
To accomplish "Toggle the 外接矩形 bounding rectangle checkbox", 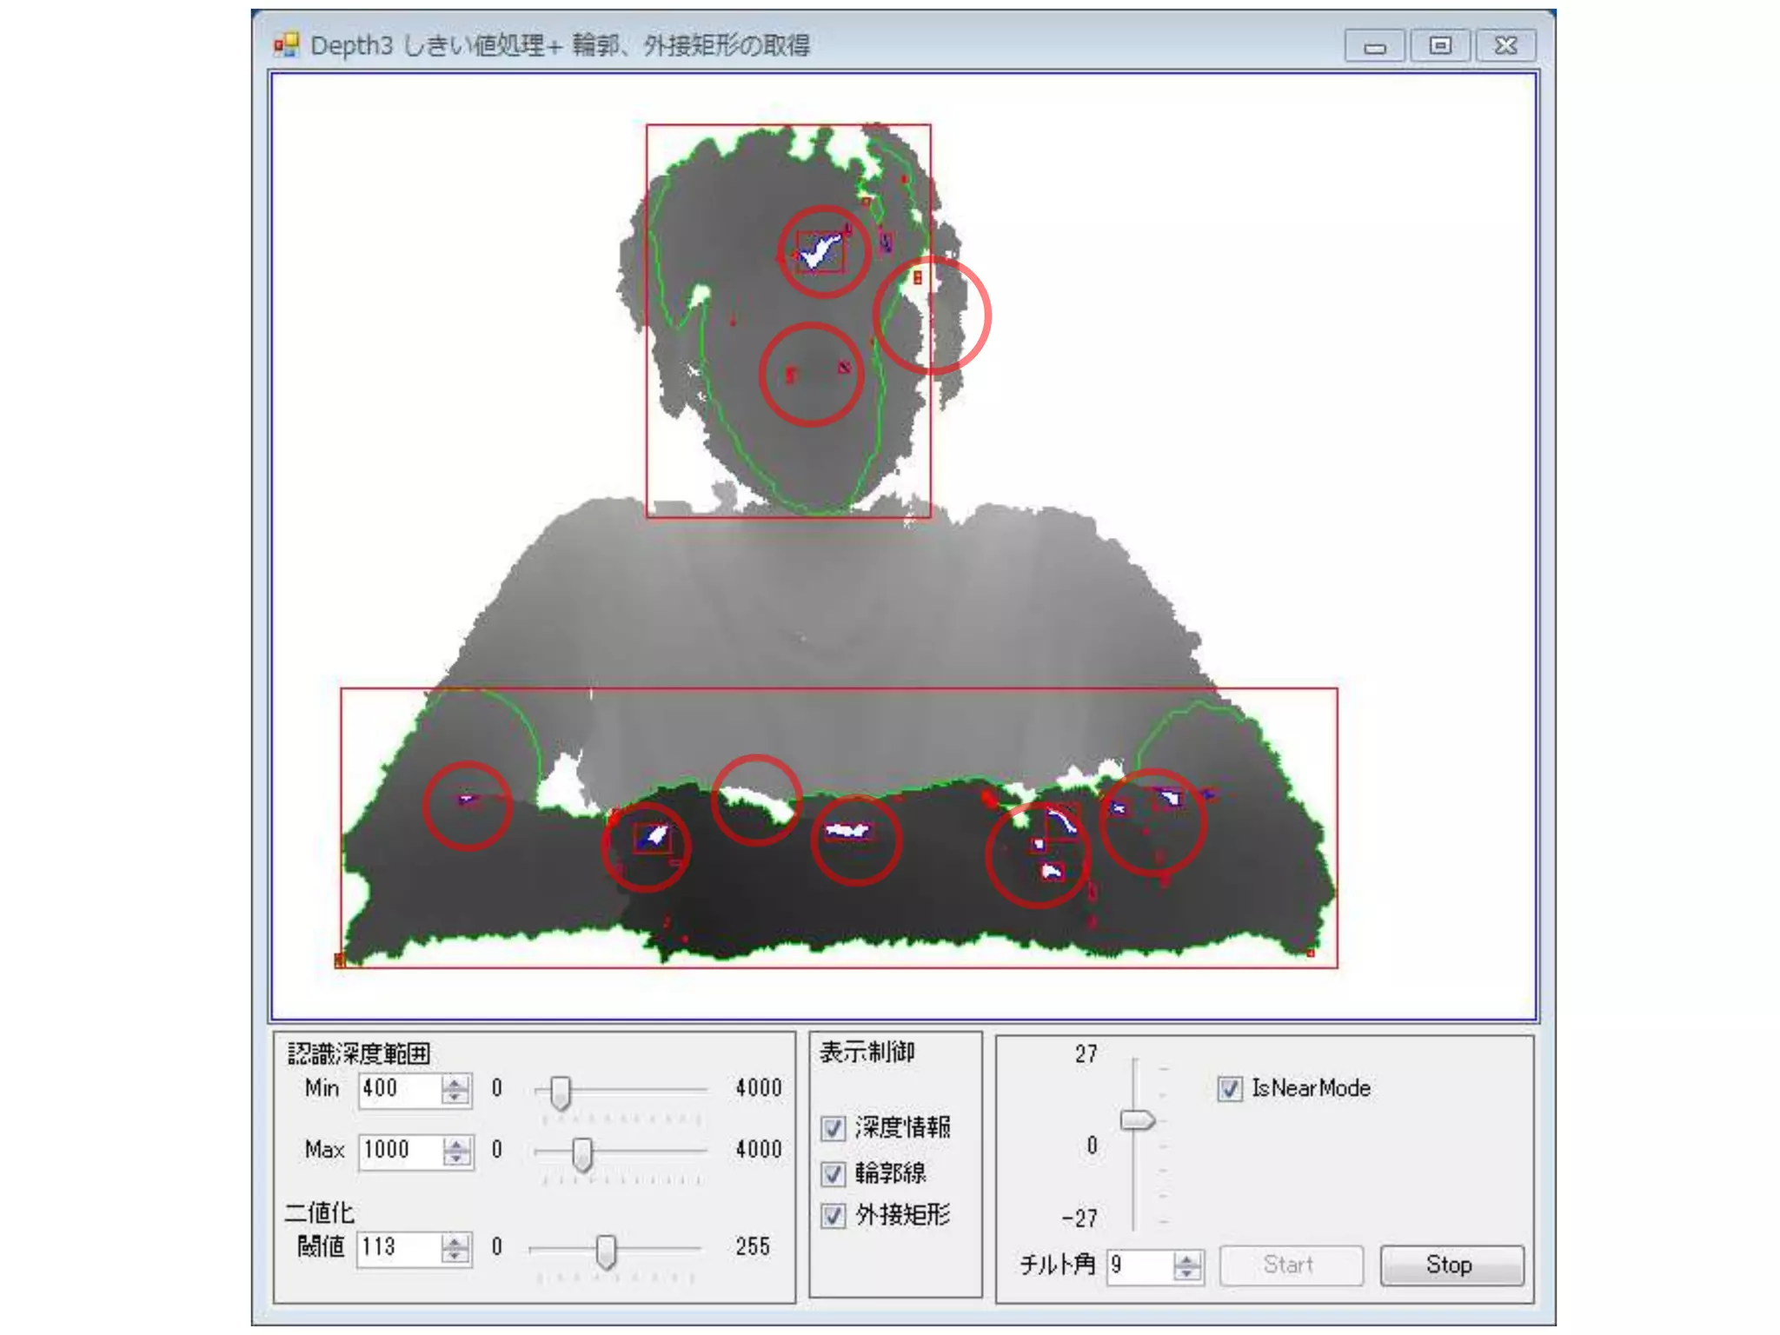I will coord(833,1216).
